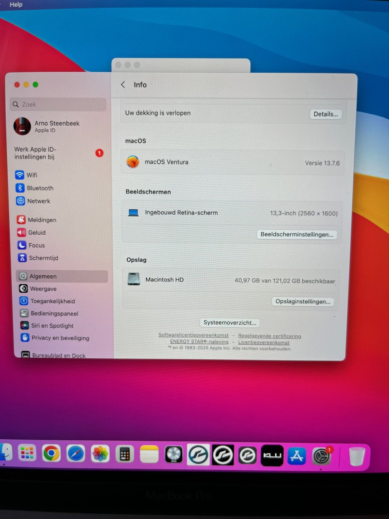Screen dimensions: 389x519
Task: Open Weergave settings
Action: click(38, 289)
